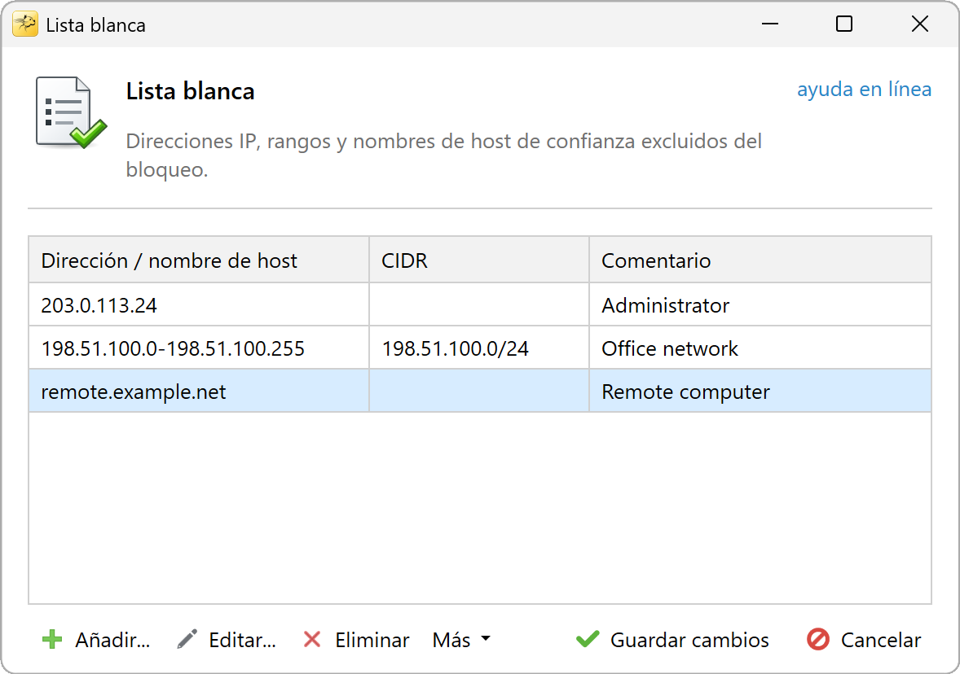Click the red X Eliminar icon
The image size is (960, 674).
[x=312, y=639]
